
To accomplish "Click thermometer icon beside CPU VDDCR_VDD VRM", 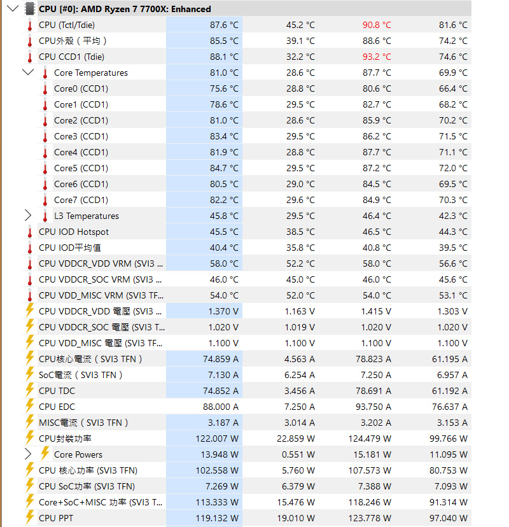I will [29, 263].
